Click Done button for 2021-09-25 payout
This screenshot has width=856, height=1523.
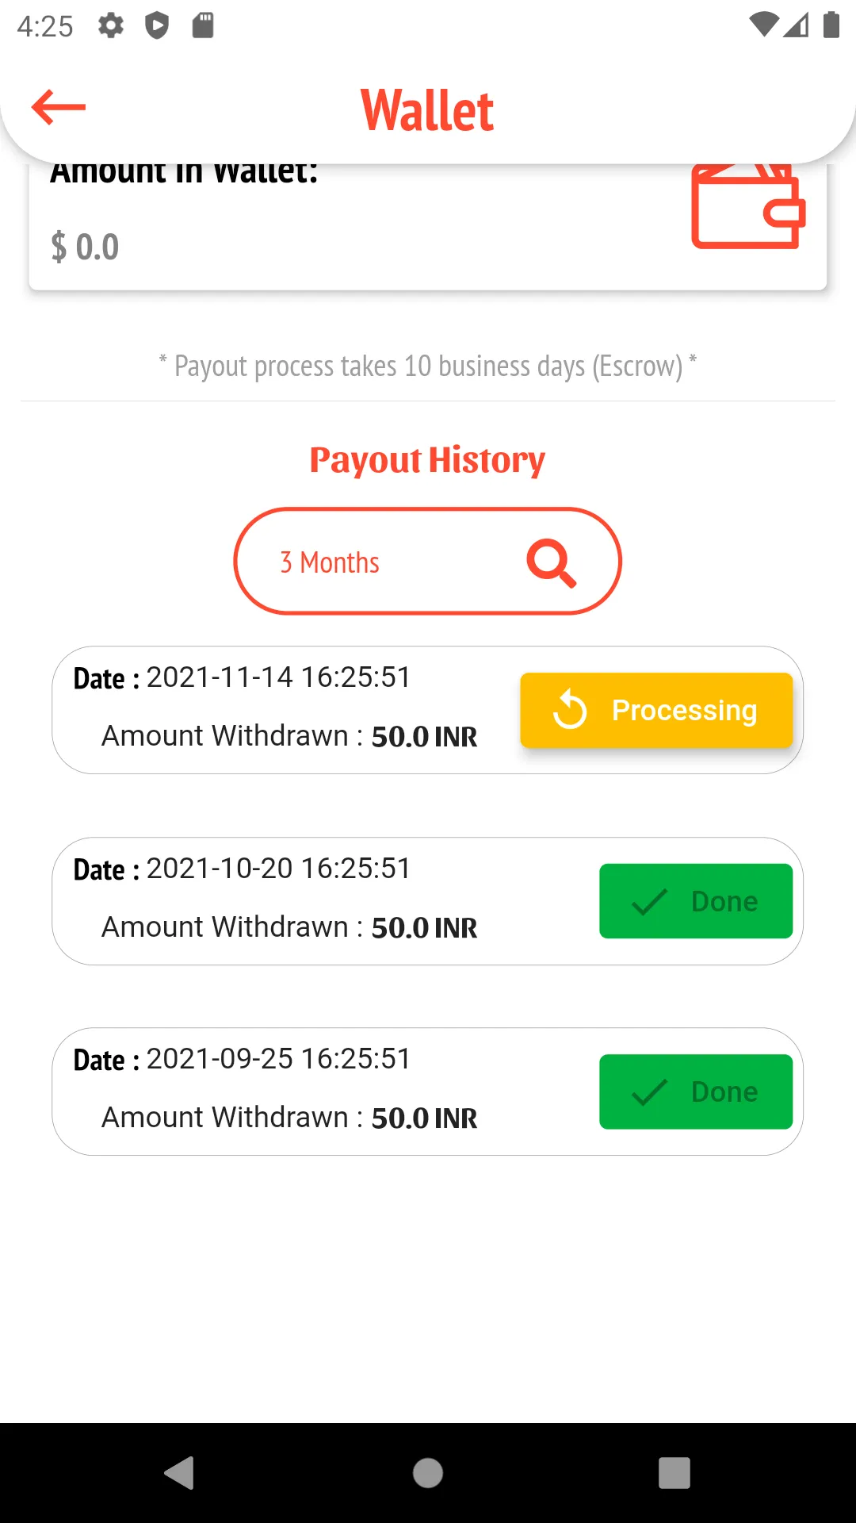696,1091
